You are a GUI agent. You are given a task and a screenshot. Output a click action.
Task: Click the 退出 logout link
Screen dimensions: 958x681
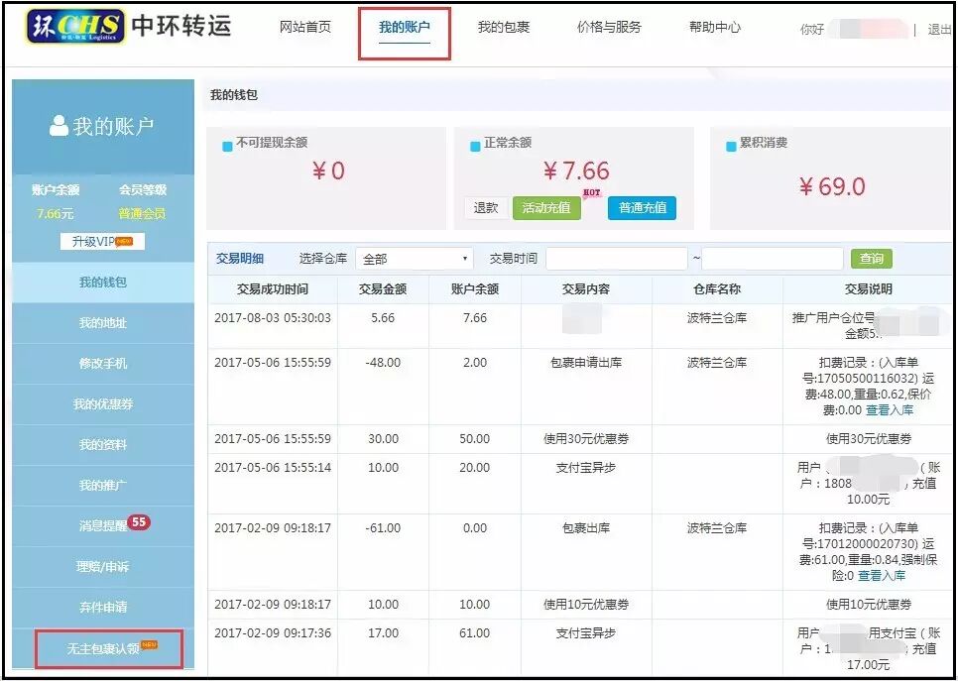(939, 30)
